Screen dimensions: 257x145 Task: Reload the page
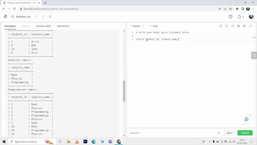[14, 9]
